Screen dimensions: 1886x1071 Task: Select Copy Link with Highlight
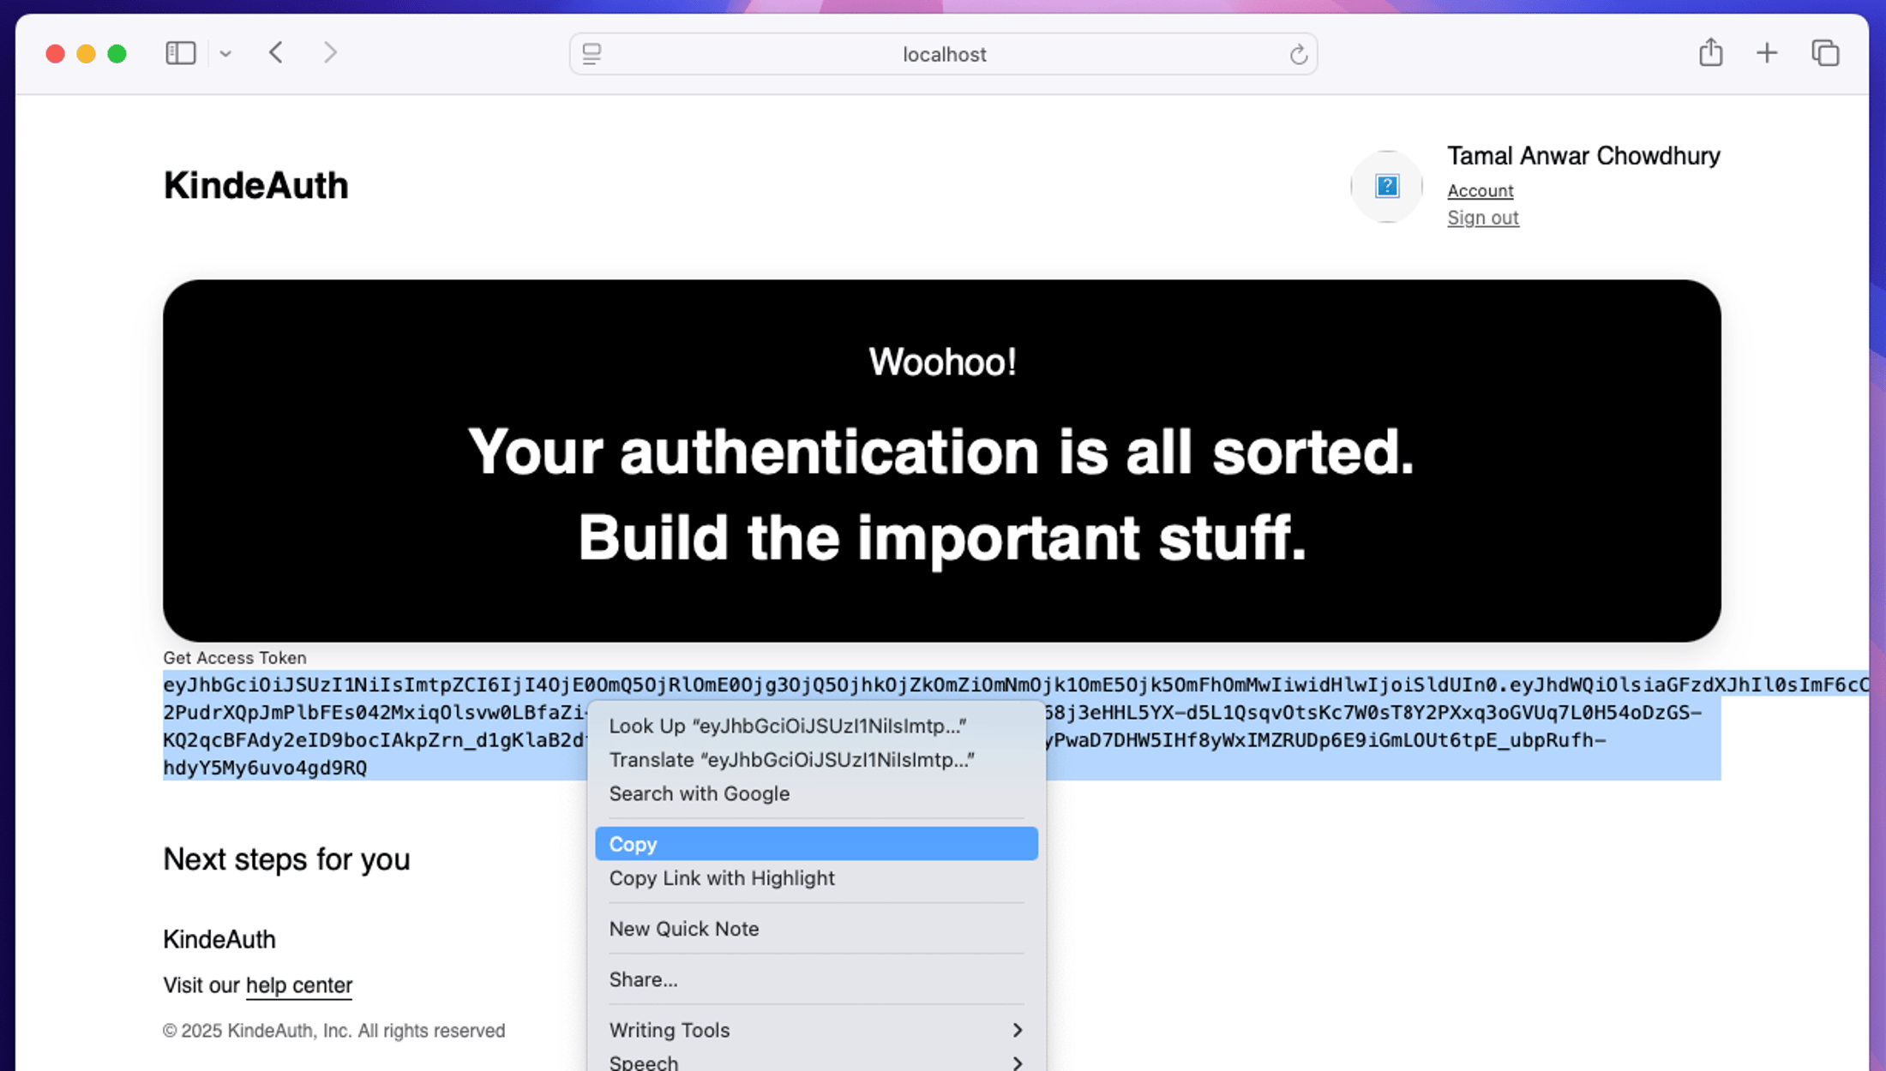(x=721, y=878)
